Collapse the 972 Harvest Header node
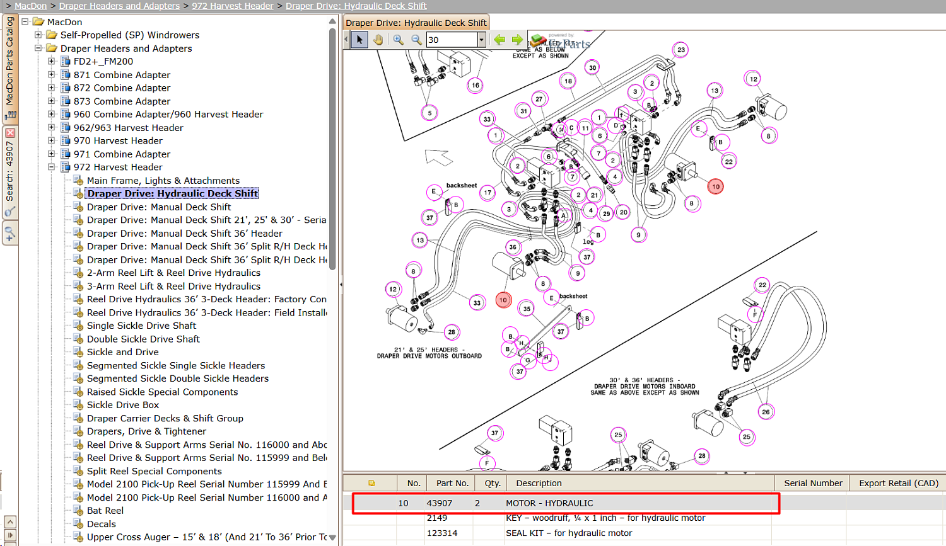 (x=52, y=167)
